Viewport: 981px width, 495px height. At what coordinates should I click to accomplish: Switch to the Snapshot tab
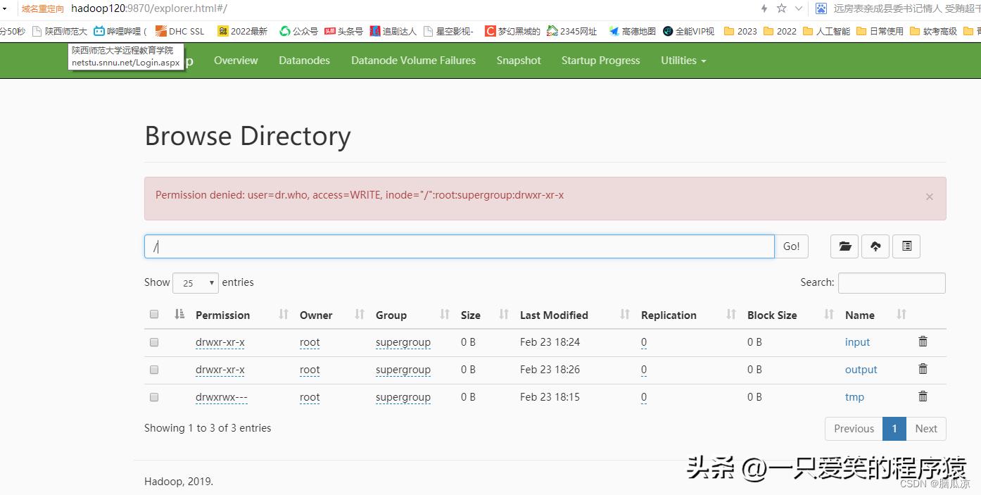click(519, 61)
